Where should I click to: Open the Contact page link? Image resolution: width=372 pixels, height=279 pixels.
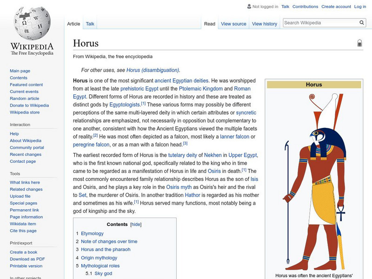23,161
